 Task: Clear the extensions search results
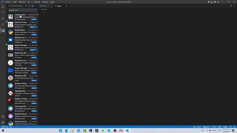click(x=33, y=6)
